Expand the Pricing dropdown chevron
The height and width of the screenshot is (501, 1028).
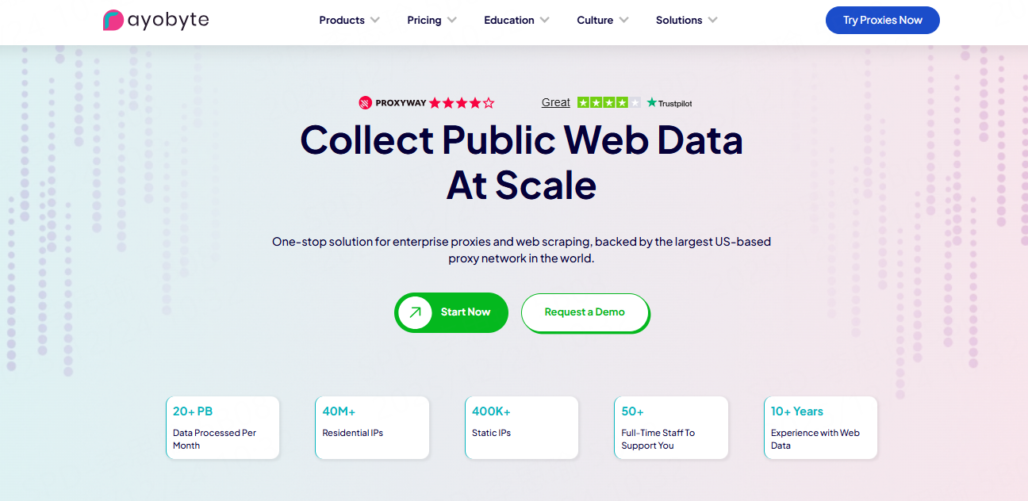click(x=452, y=20)
